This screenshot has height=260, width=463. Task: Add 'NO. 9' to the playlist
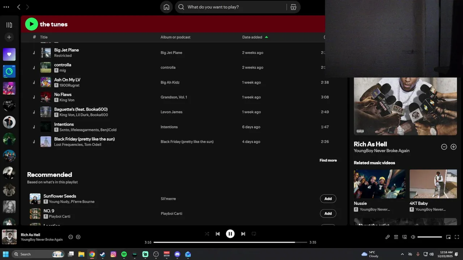tap(328, 213)
